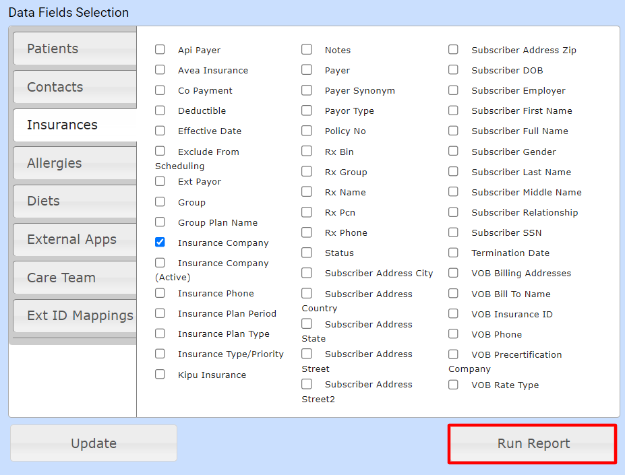Open the Ext ID Mappings section
625x475 pixels.
click(73, 316)
